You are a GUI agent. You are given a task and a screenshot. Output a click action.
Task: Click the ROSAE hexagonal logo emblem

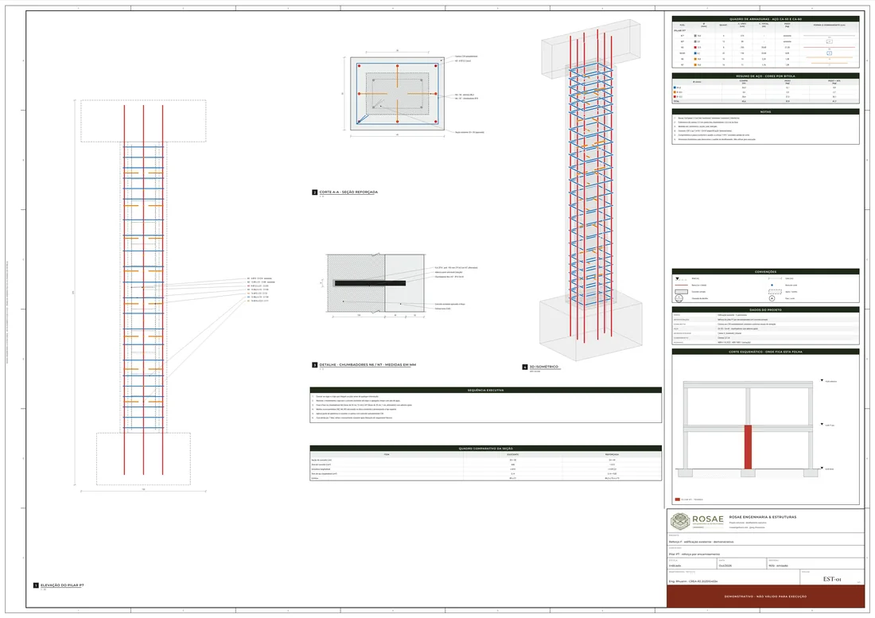679,522
